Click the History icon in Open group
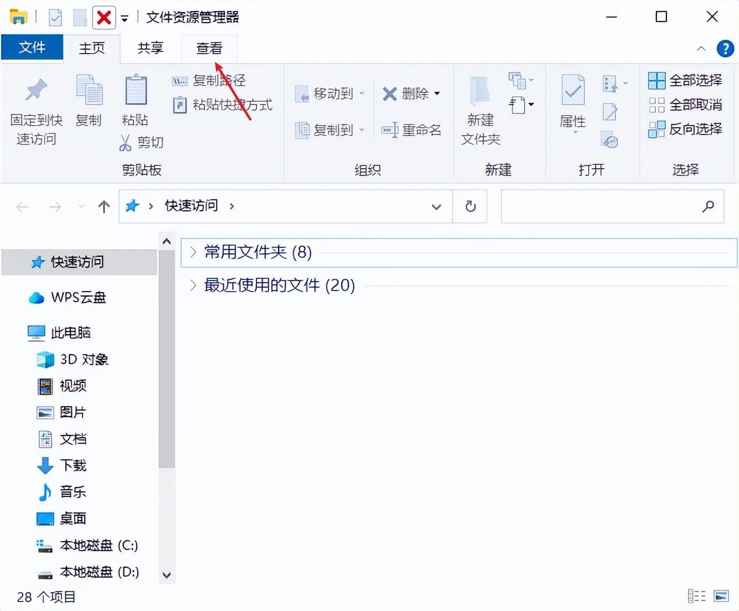 pos(609,141)
